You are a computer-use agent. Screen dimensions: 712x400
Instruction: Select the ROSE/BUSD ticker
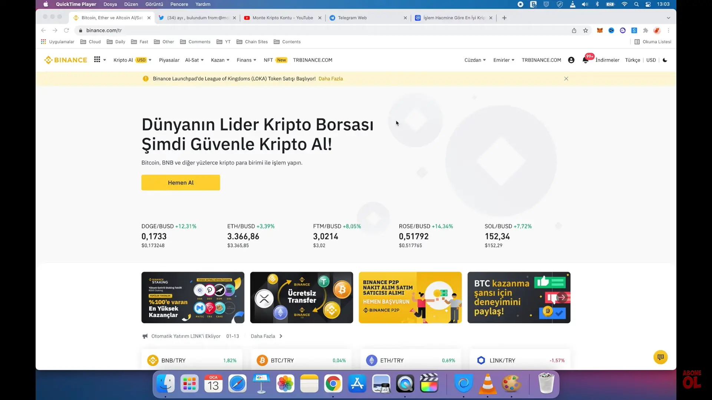point(426,236)
